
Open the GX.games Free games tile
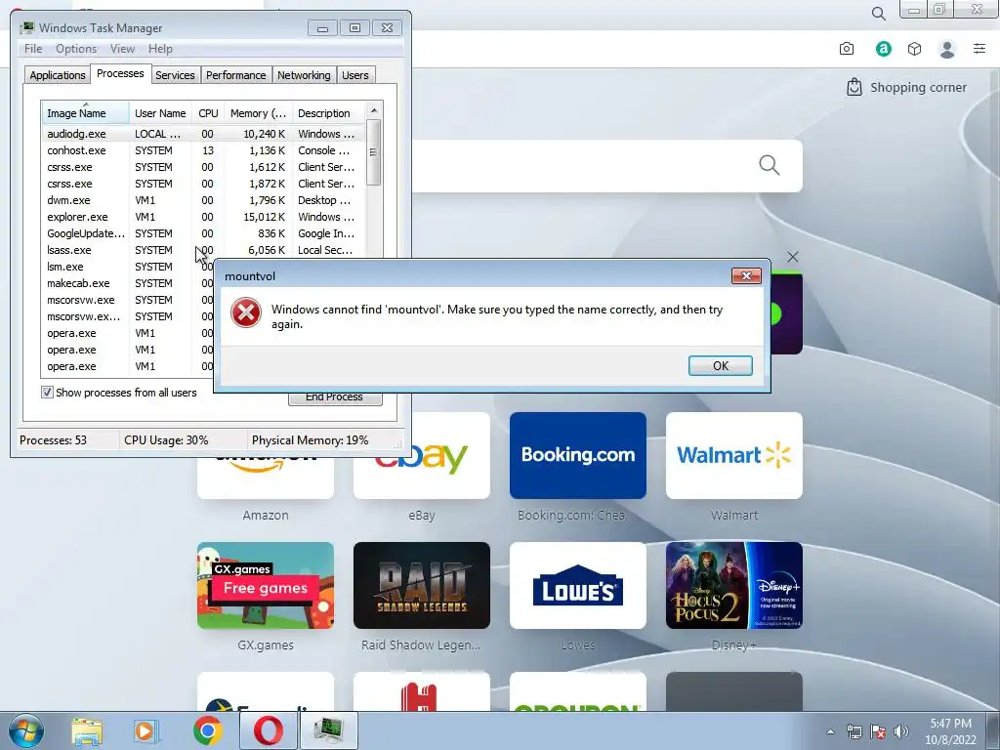[x=266, y=586]
